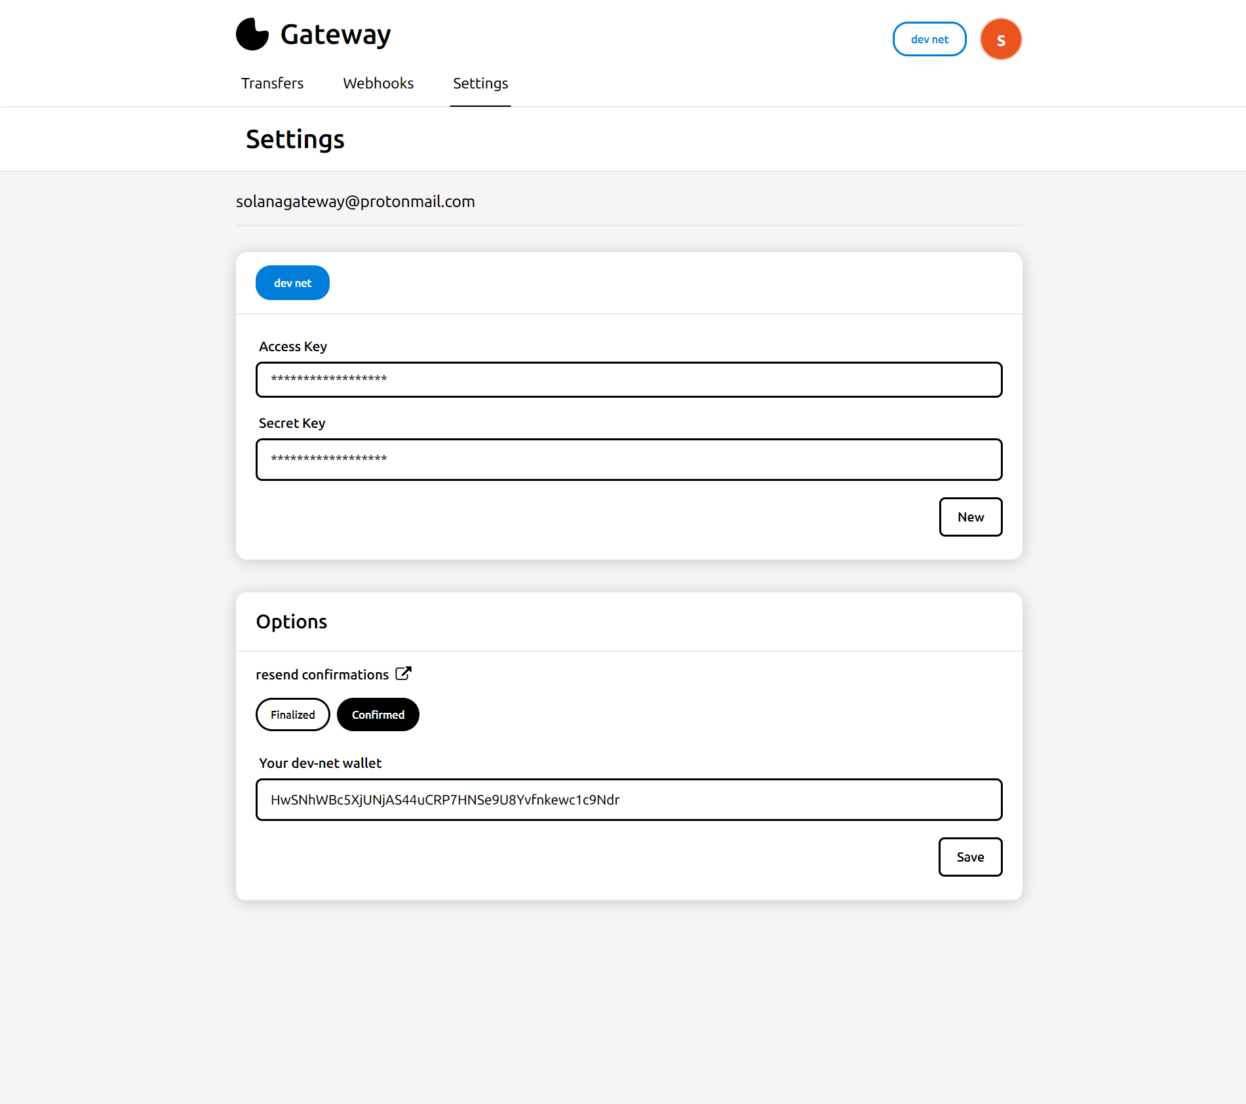The width and height of the screenshot is (1246, 1104).
Task: Click the dev net network button in header
Action: pyautogui.click(x=929, y=39)
